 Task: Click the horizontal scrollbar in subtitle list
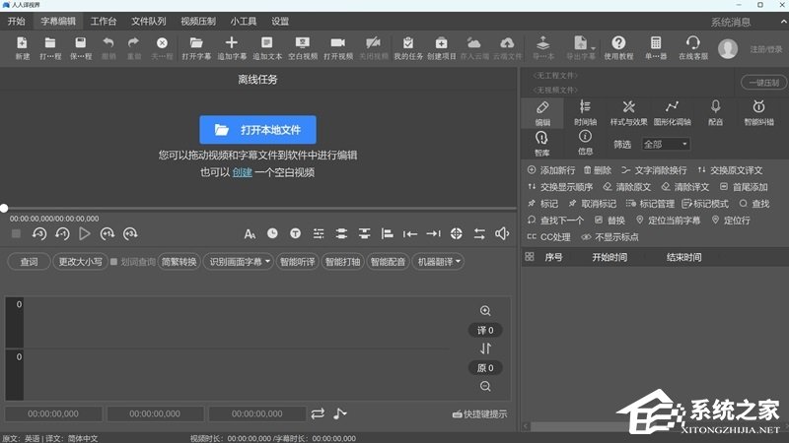574,426
